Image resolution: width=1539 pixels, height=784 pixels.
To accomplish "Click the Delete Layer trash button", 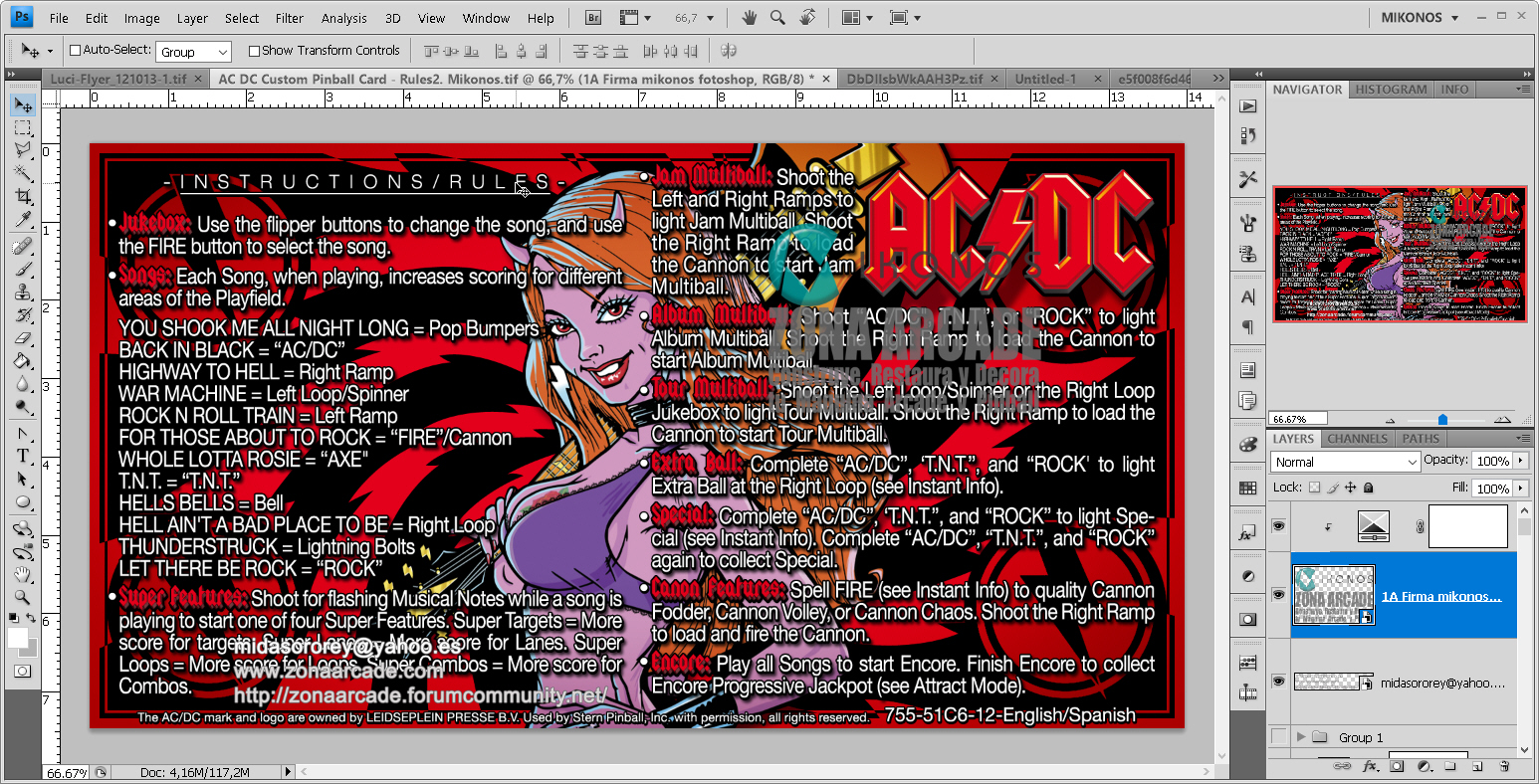I will pyautogui.click(x=1504, y=766).
